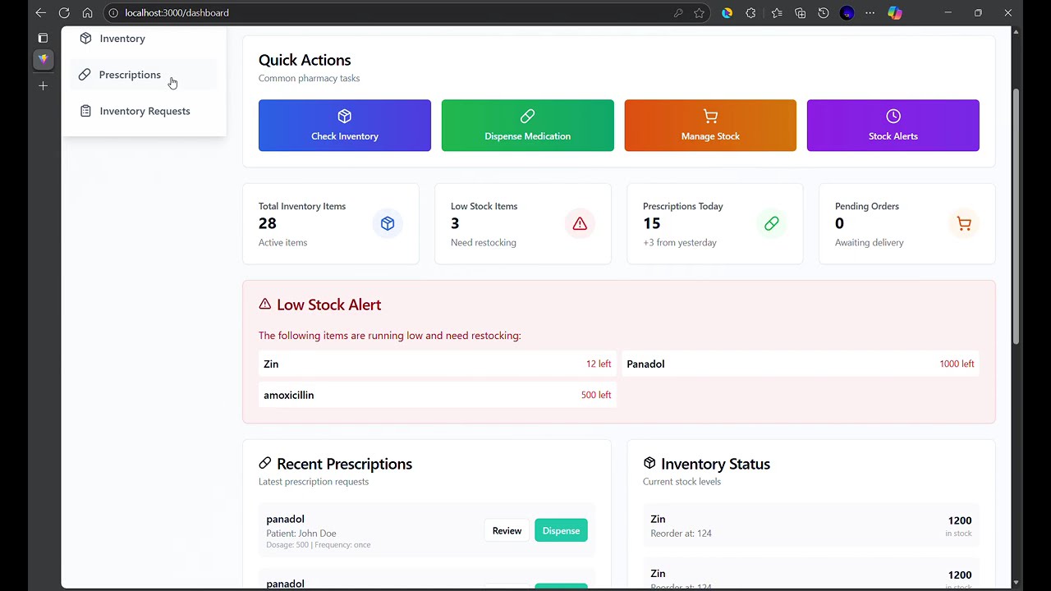This screenshot has width=1051, height=591.
Task: Click the Dispense Medication button
Action: pos(527,126)
